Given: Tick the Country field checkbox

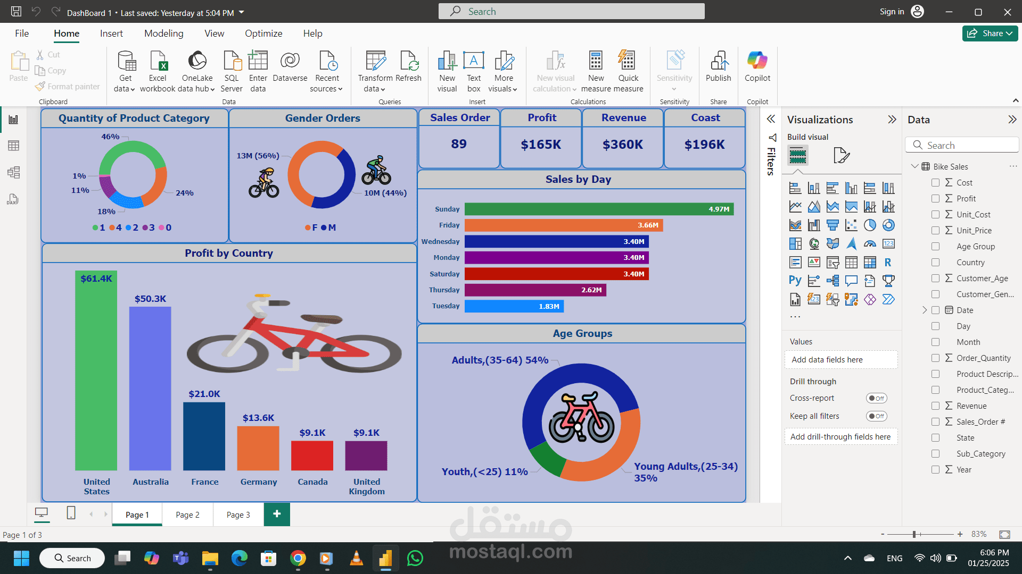Looking at the screenshot, I should [x=935, y=262].
